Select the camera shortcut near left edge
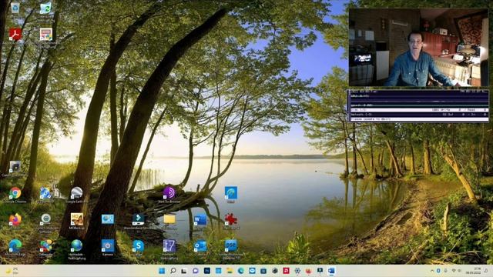Viewport: 493px width, 277px height. click(x=15, y=167)
